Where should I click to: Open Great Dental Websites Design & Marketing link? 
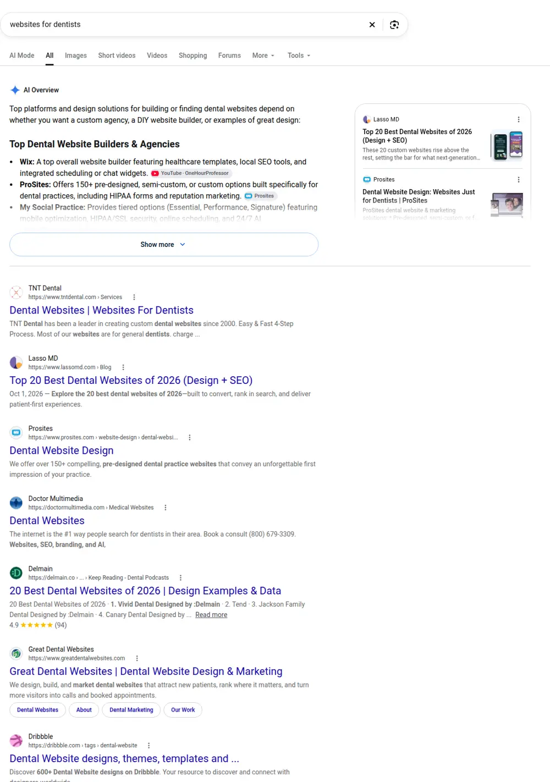[x=146, y=671]
